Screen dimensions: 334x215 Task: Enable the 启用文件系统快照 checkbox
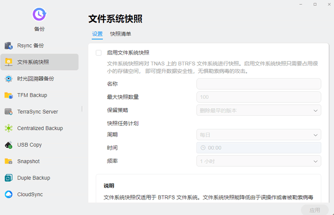(x=99, y=53)
